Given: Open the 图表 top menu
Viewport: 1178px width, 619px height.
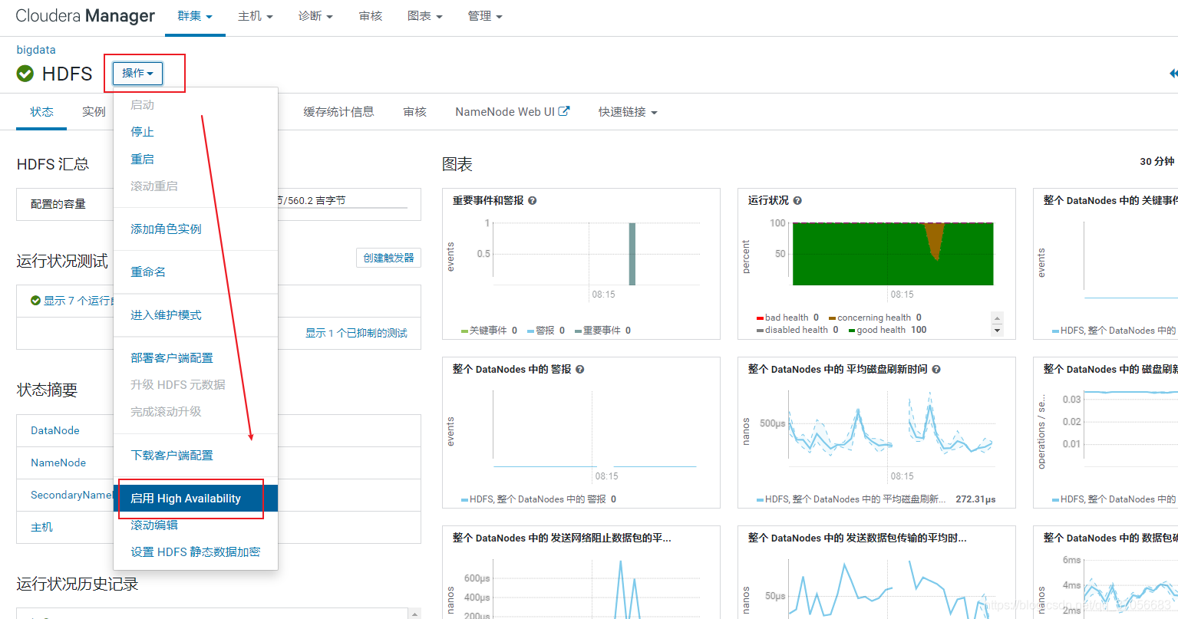Looking at the screenshot, I should point(425,16).
